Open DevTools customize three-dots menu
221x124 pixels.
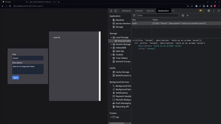[214, 11]
